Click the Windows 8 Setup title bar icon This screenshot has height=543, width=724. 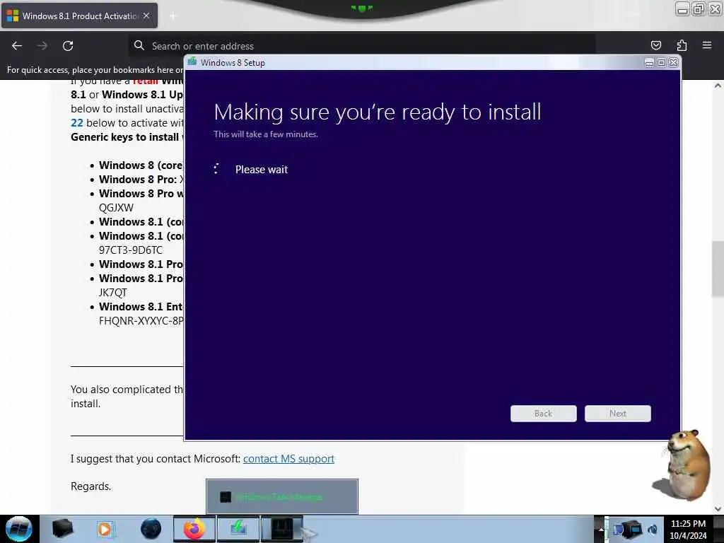point(192,62)
